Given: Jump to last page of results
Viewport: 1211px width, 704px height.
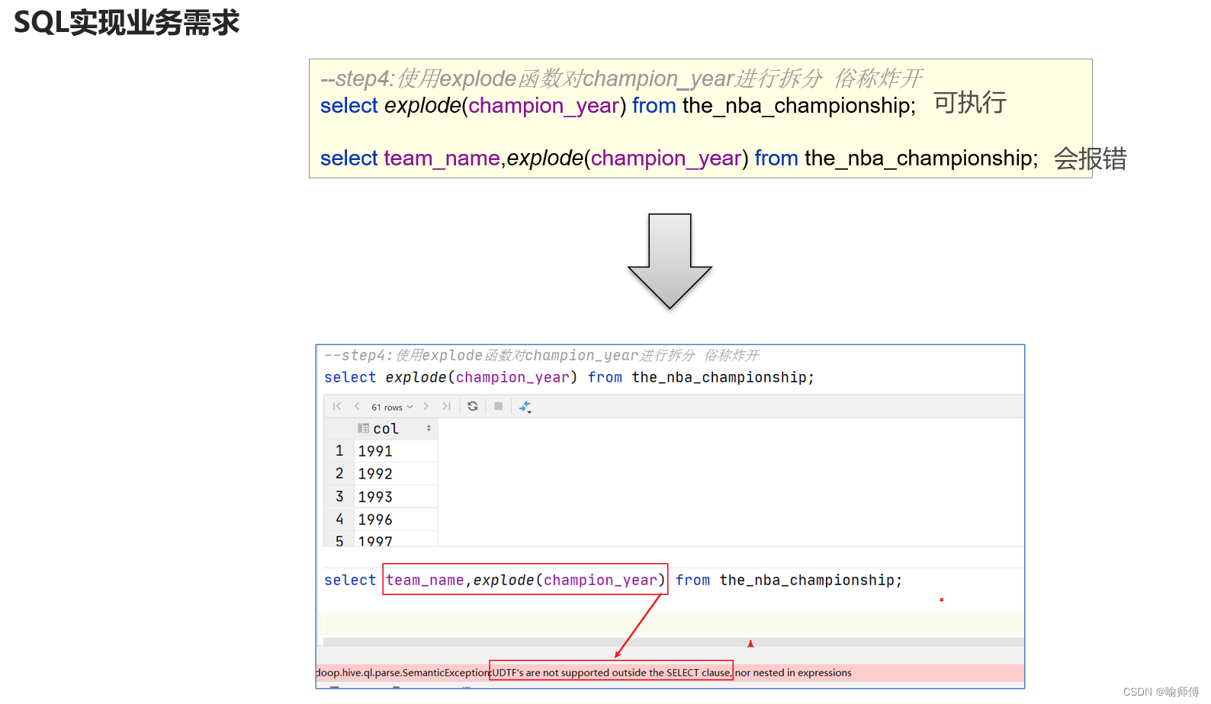Looking at the screenshot, I should click(x=446, y=407).
